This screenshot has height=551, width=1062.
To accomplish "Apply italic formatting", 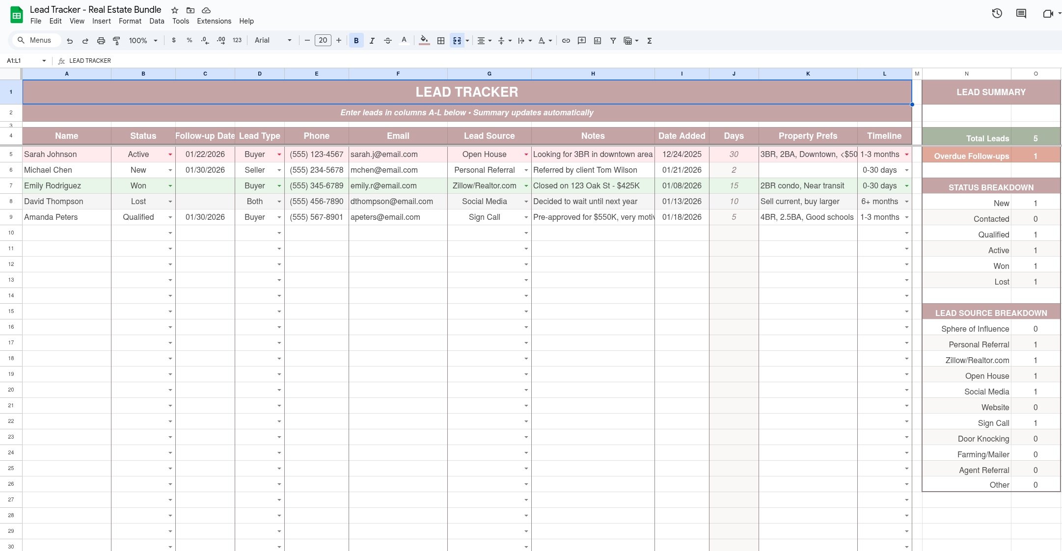I will [372, 40].
